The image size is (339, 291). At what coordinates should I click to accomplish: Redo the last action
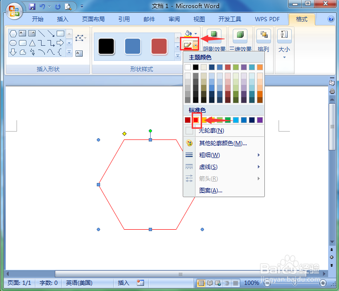coord(58,7)
